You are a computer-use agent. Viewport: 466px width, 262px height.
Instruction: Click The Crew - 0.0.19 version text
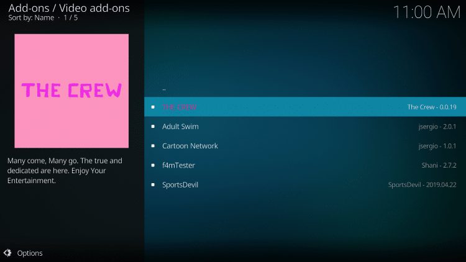click(432, 107)
